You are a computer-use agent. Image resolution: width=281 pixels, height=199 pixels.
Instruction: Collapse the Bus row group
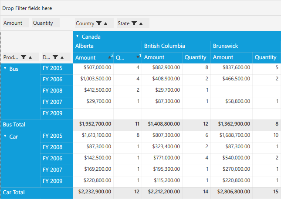(x=5, y=68)
